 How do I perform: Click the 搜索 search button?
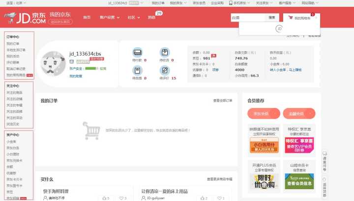[272, 18]
